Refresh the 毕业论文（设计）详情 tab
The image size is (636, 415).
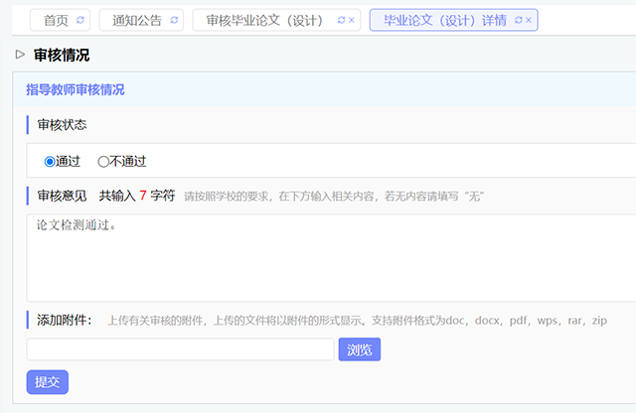click(518, 20)
